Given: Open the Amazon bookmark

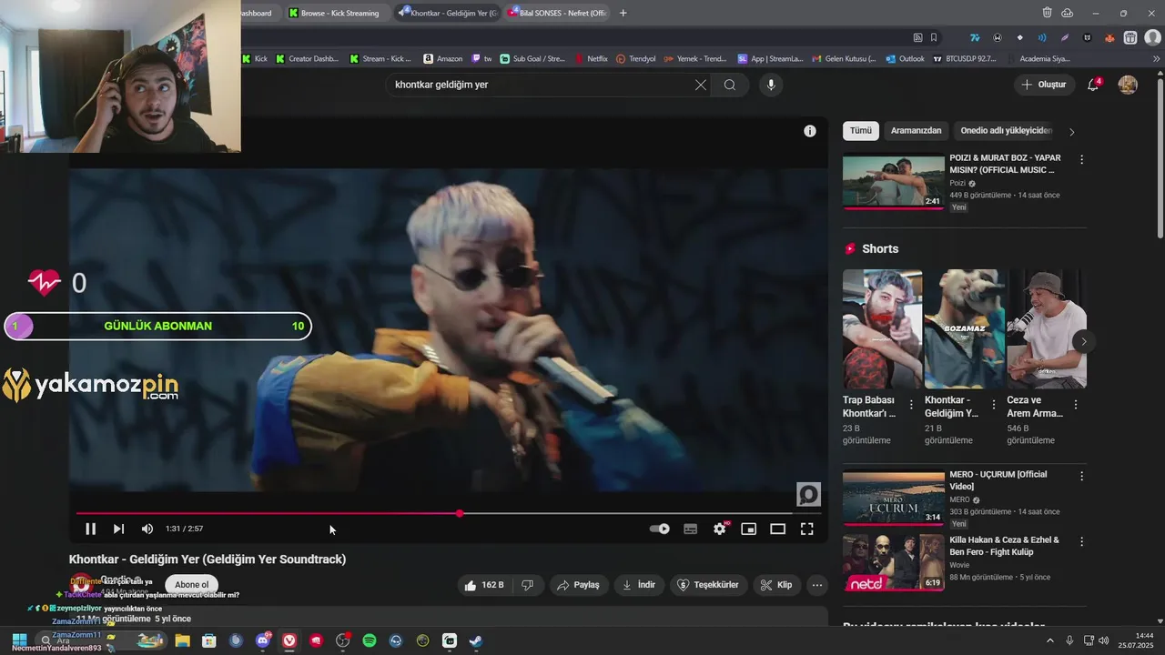Looking at the screenshot, I should (443, 58).
